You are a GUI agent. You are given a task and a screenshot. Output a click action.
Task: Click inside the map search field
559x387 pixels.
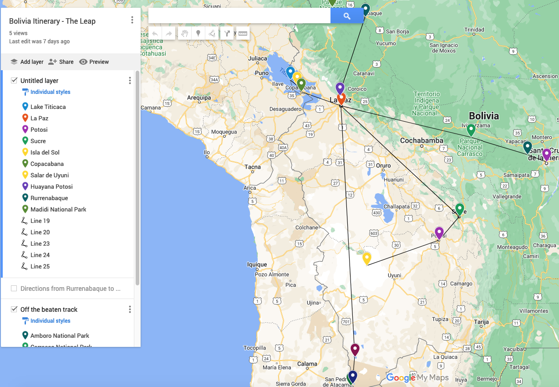(x=239, y=16)
